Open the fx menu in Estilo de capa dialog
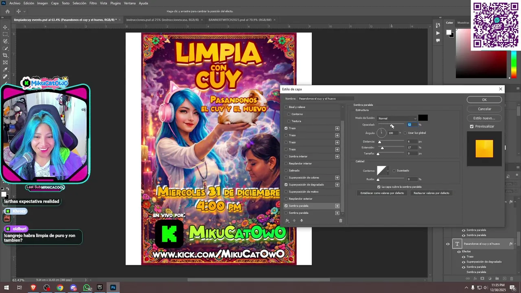Screen dimensions: 521x293 pyautogui.click(x=287, y=221)
